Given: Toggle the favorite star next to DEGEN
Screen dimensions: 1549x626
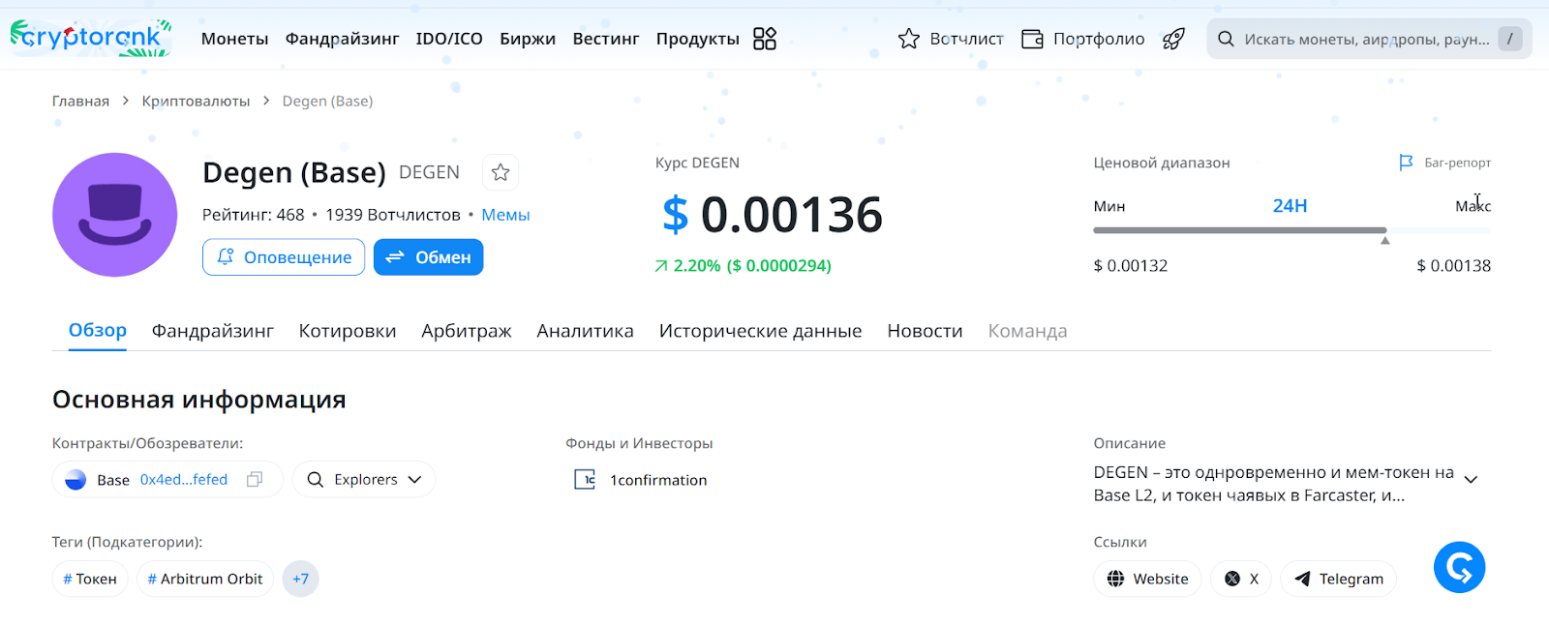Looking at the screenshot, I should point(501,172).
